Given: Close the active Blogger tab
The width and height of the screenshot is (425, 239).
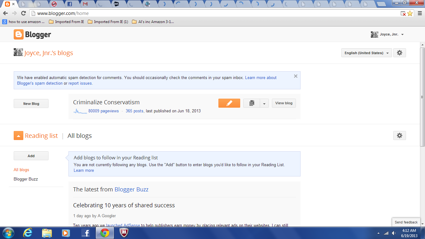Looking at the screenshot, I should (x=13, y=4).
